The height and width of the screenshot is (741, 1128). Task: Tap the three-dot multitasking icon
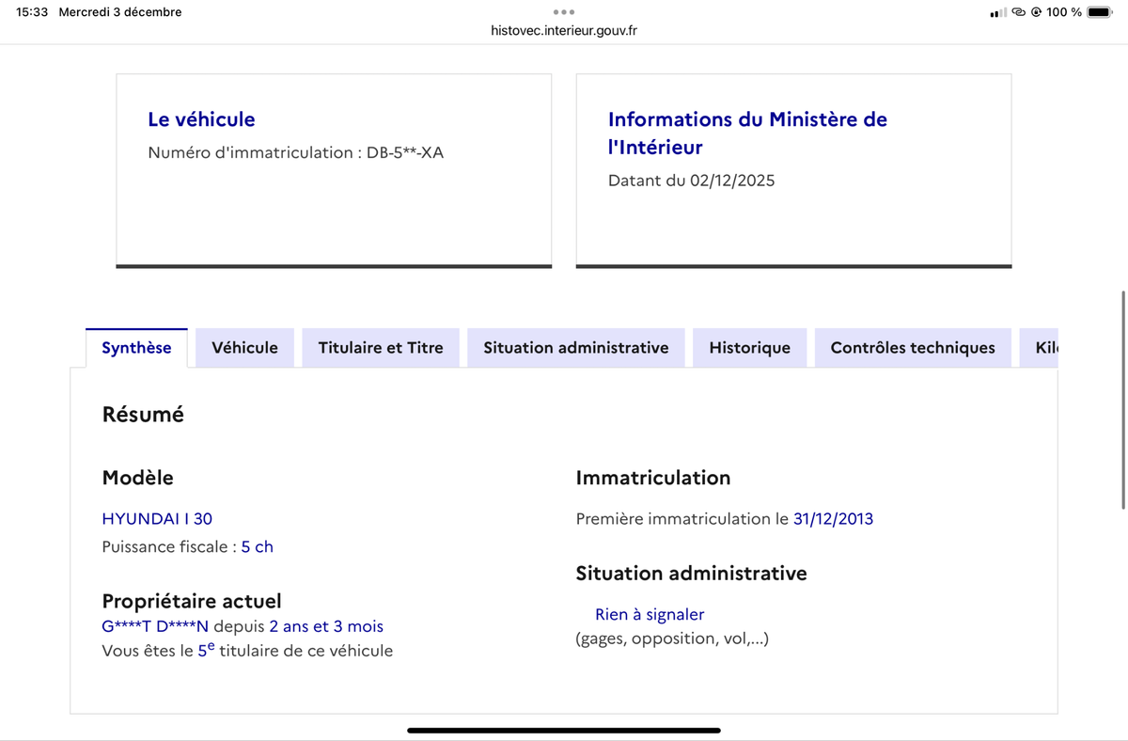[x=564, y=12]
